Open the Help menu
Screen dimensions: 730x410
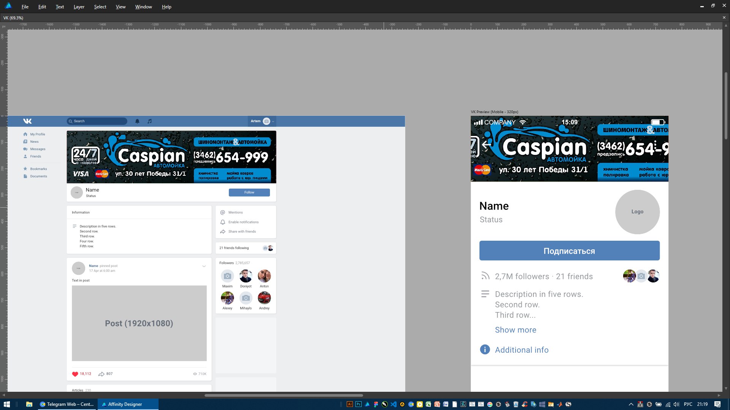pos(167,6)
